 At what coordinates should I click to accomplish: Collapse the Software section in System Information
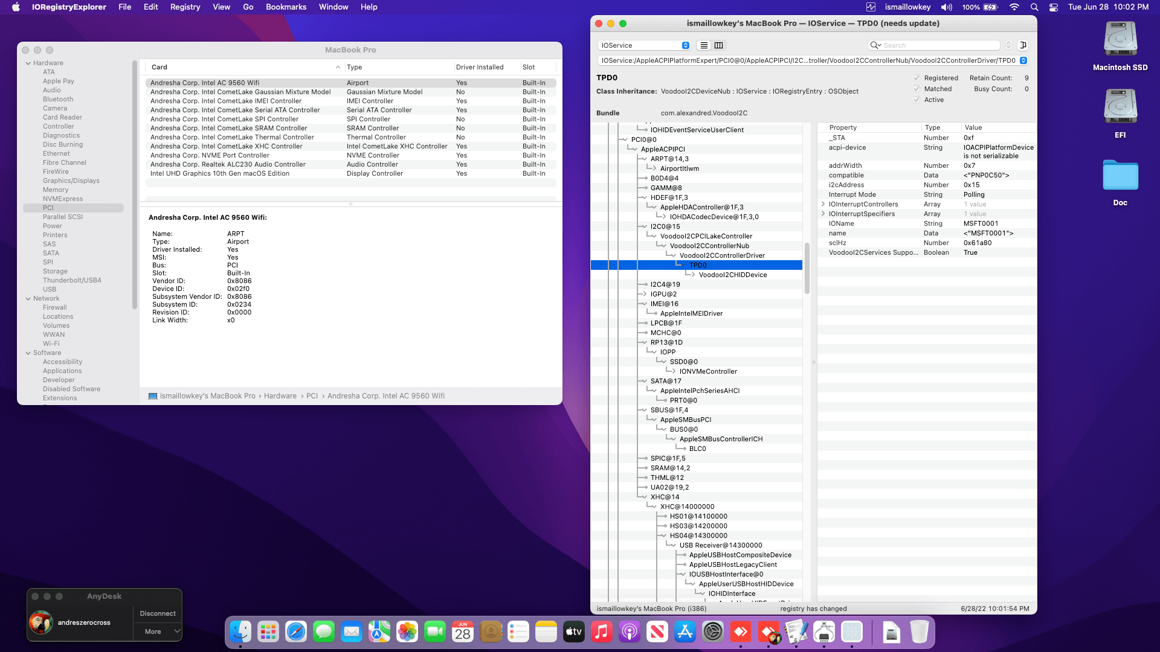(28, 353)
